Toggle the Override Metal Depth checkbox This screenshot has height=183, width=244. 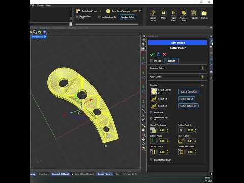(151, 160)
